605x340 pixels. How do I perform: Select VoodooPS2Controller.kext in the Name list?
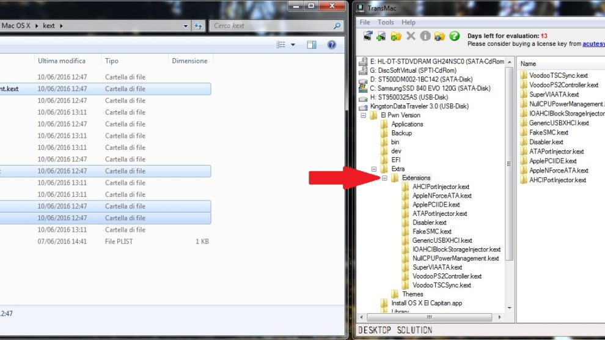point(563,85)
